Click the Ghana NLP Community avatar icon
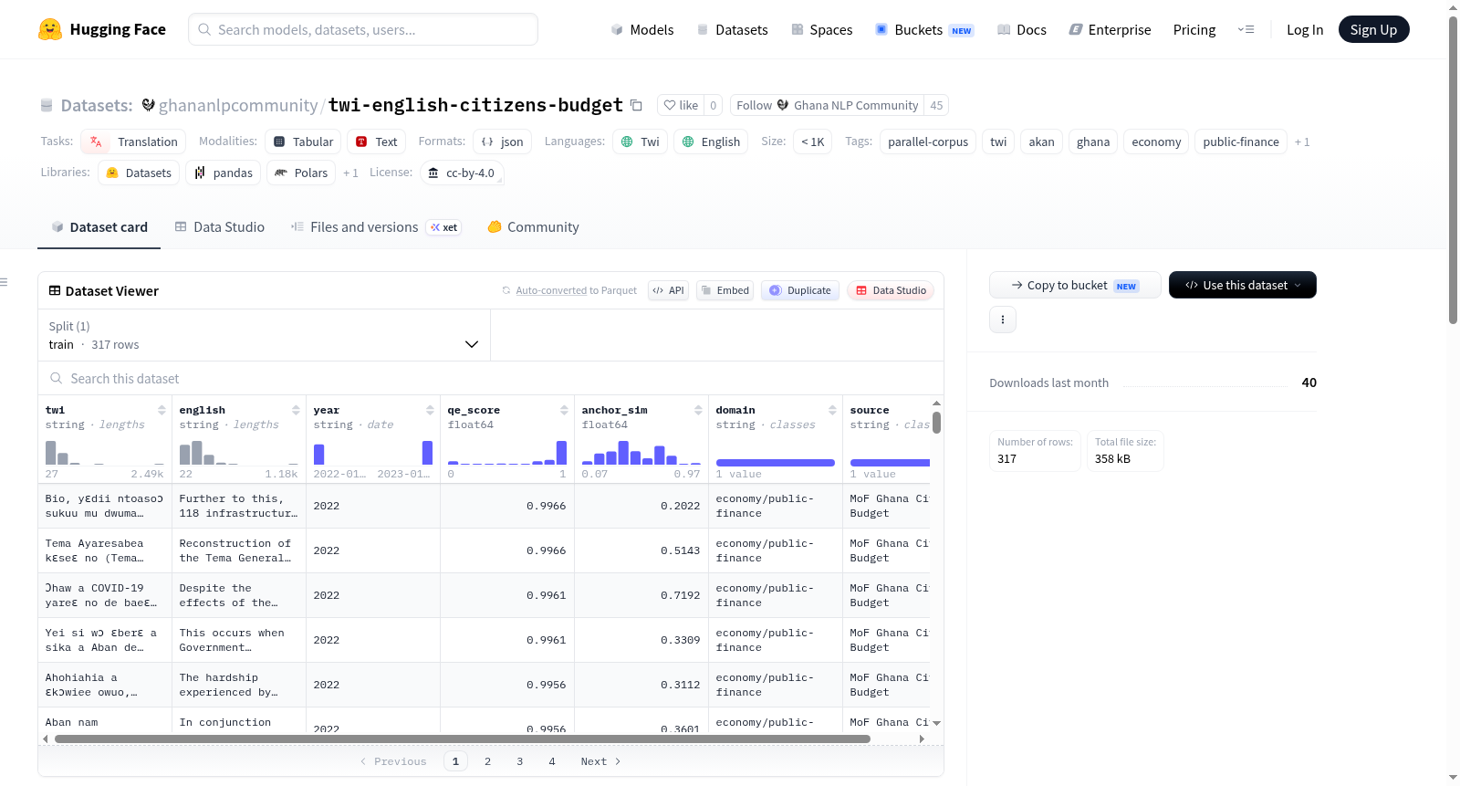Viewport: 1460px width, 786px height. tap(783, 105)
